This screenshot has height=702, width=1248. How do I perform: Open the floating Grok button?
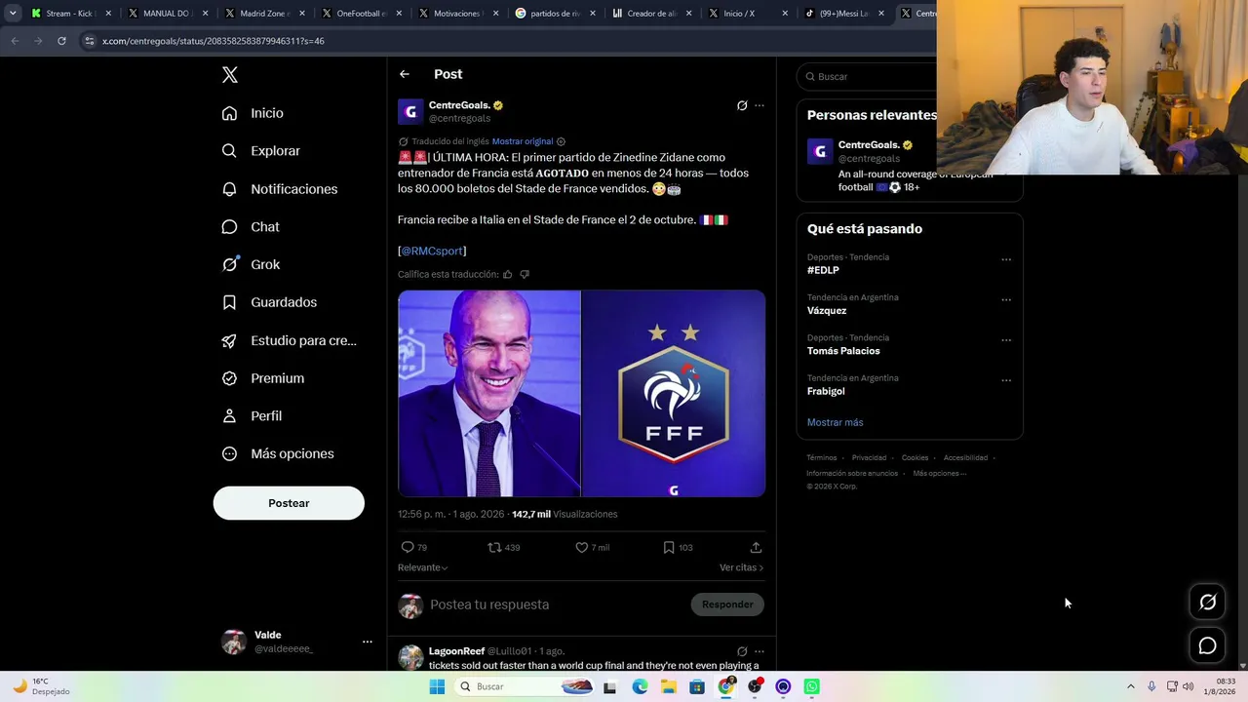point(1208,603)
